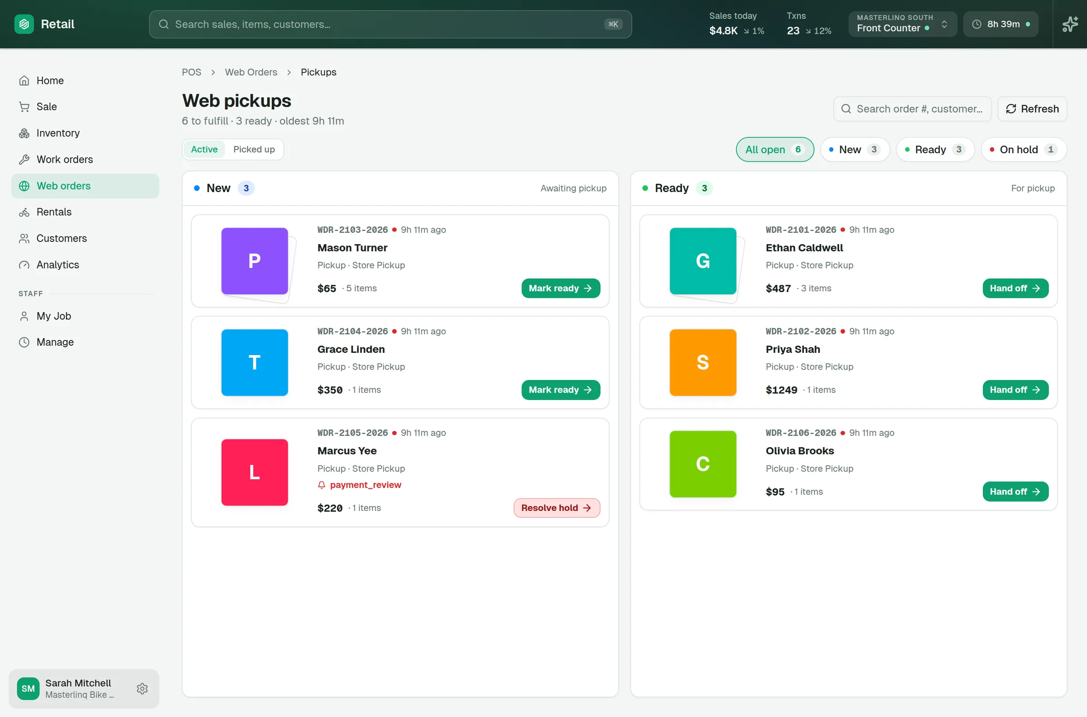Image resolution: width=1087 pixels, height=717 pixels.
Task: Open Analytics dashboard
Action: (x=85, y=265)
